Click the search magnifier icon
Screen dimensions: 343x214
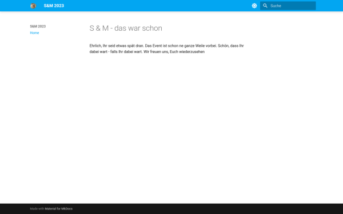(x=265, y=6)
